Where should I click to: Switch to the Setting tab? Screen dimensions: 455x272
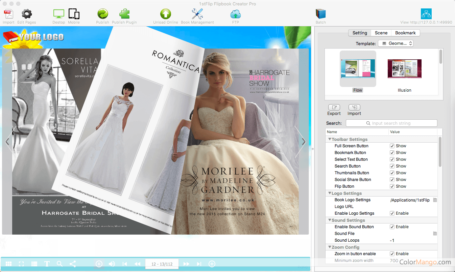pyautogui.click(x=360, y=33)
